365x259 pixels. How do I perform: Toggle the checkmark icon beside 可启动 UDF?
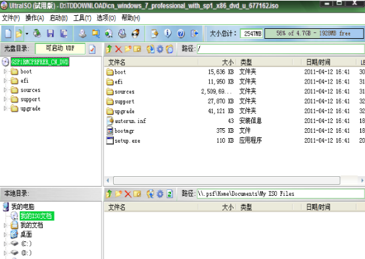[x=92, y=49]
